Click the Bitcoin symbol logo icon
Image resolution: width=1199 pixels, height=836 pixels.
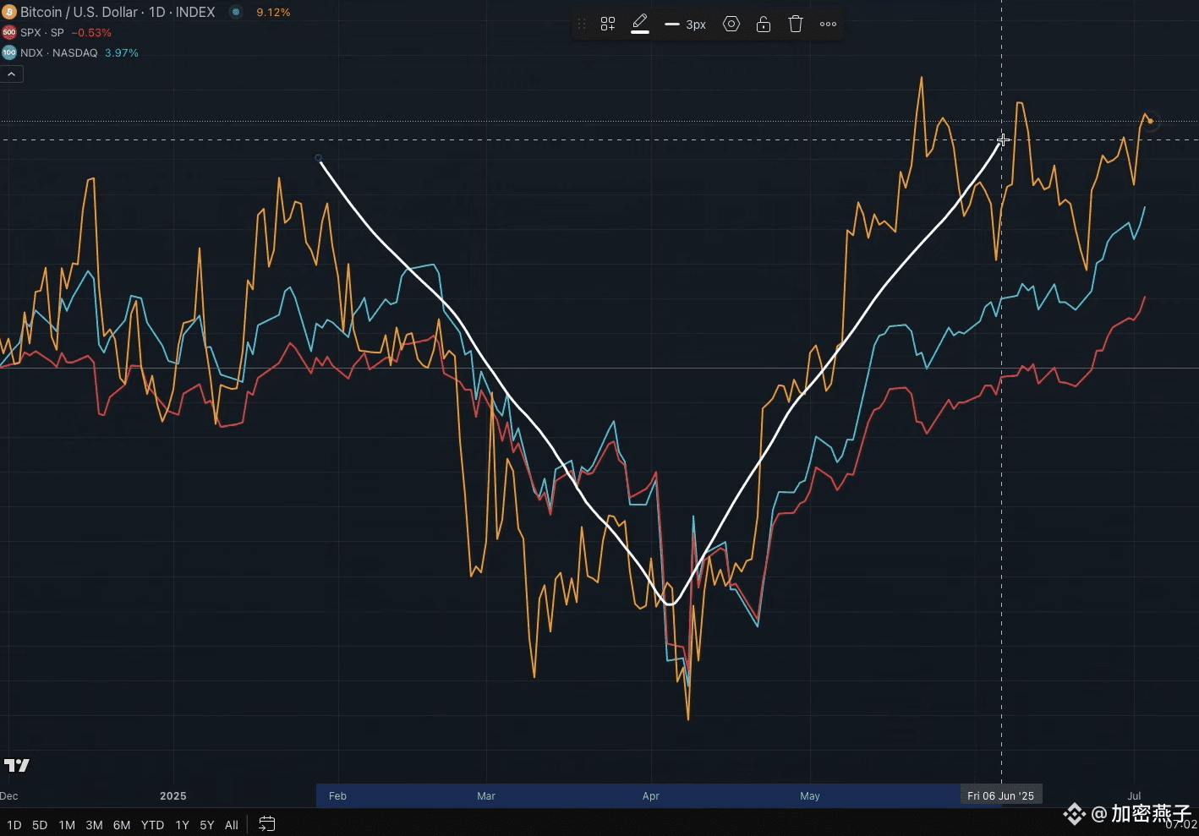[8, 12]
